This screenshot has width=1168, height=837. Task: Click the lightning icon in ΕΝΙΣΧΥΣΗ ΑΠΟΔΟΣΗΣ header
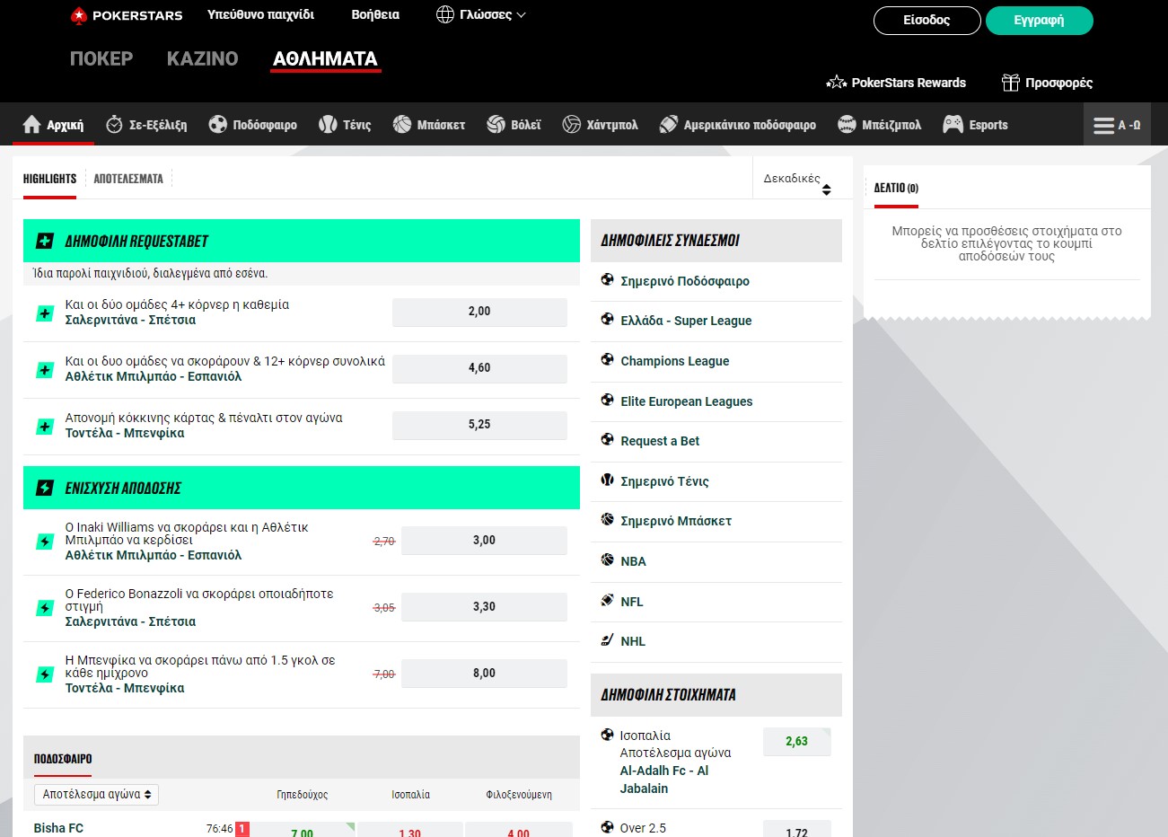(x=44, y=488)
